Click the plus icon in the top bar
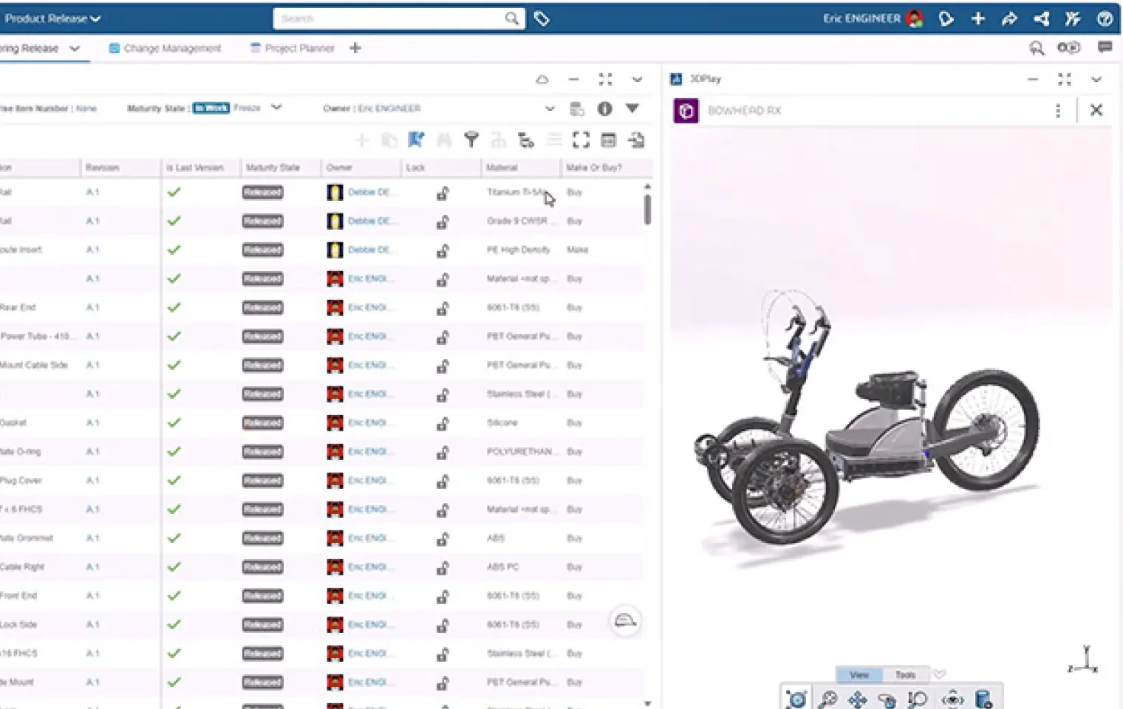Image resolution: width=1123 pixels, height=709 pixels. coord(978,18)
